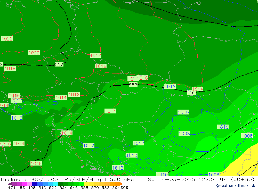Click the 582 legend value
258x189 pixels.
106,187
